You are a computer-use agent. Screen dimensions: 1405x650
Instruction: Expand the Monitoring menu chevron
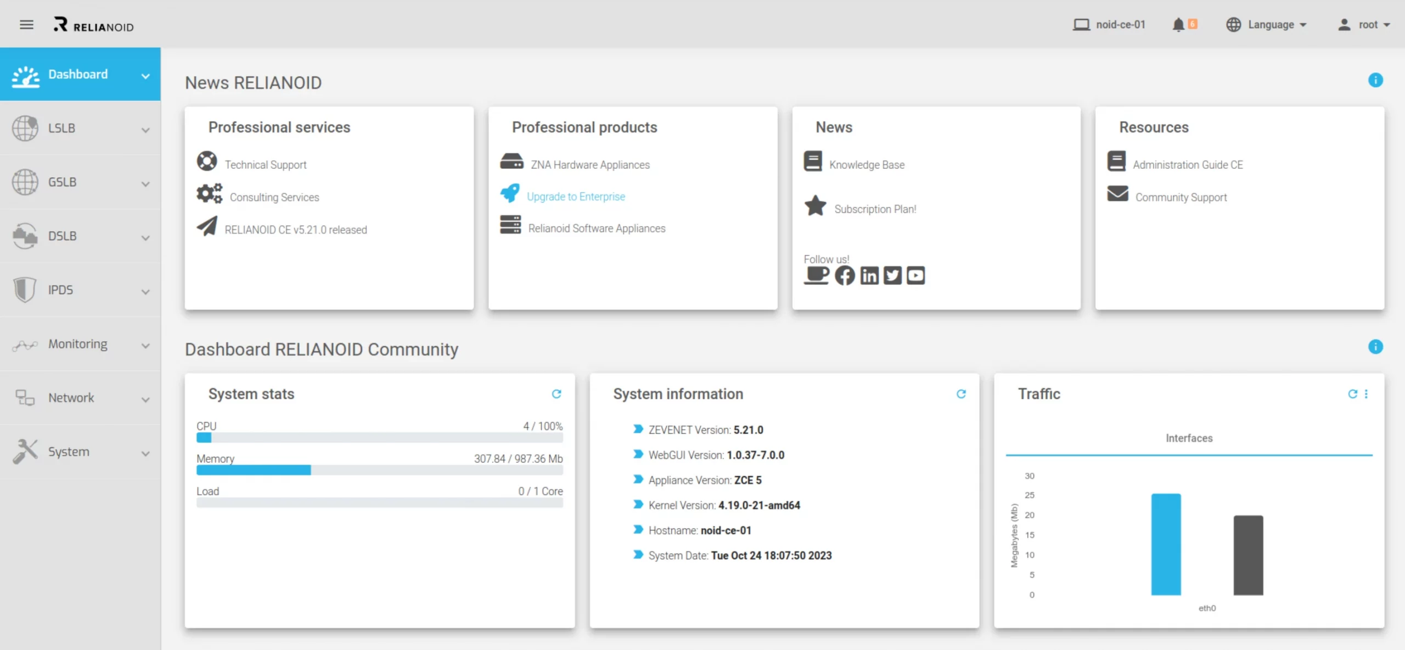[145, 346]
